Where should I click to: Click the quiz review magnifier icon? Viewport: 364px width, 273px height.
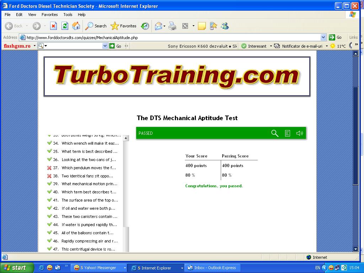click(x=275, y=133)
